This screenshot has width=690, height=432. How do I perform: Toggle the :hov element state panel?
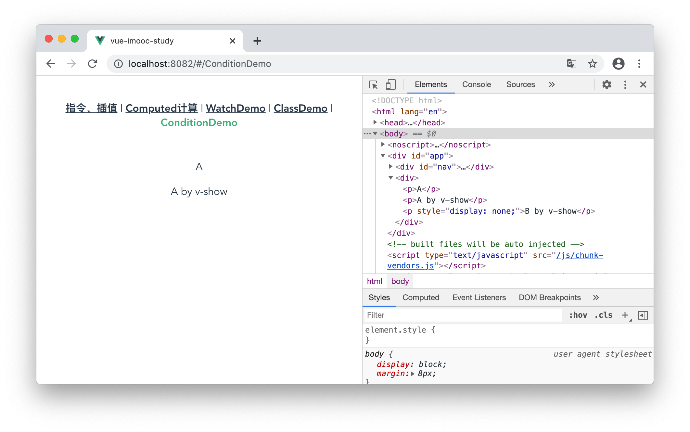pos(578,315)
